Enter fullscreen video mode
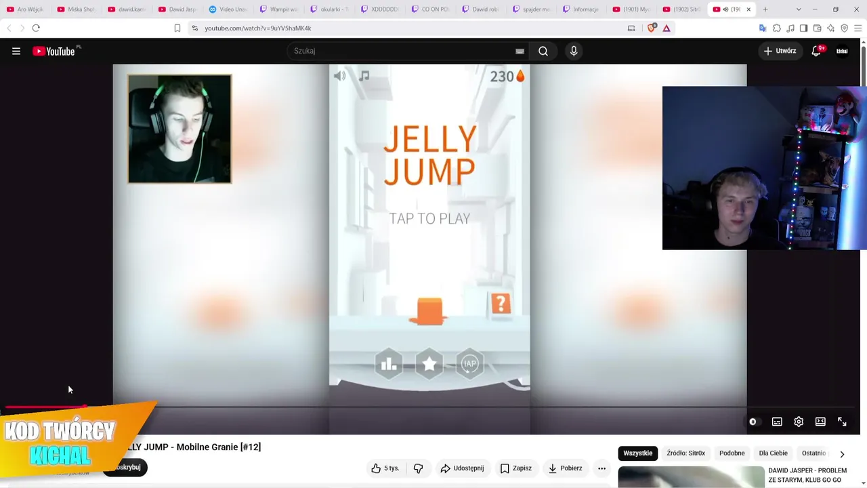867x488 pixels. [x=842, y=422]
